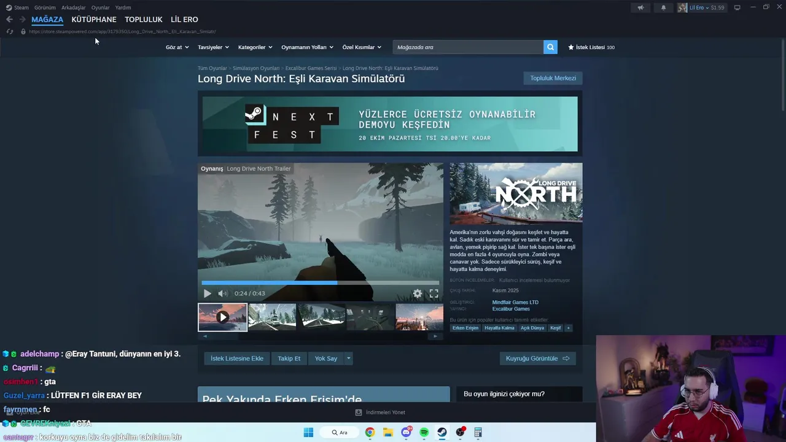Click Kuyruğu Görüntüle button
This screenshot has width=786, height=442.
(x=537, y=359)
